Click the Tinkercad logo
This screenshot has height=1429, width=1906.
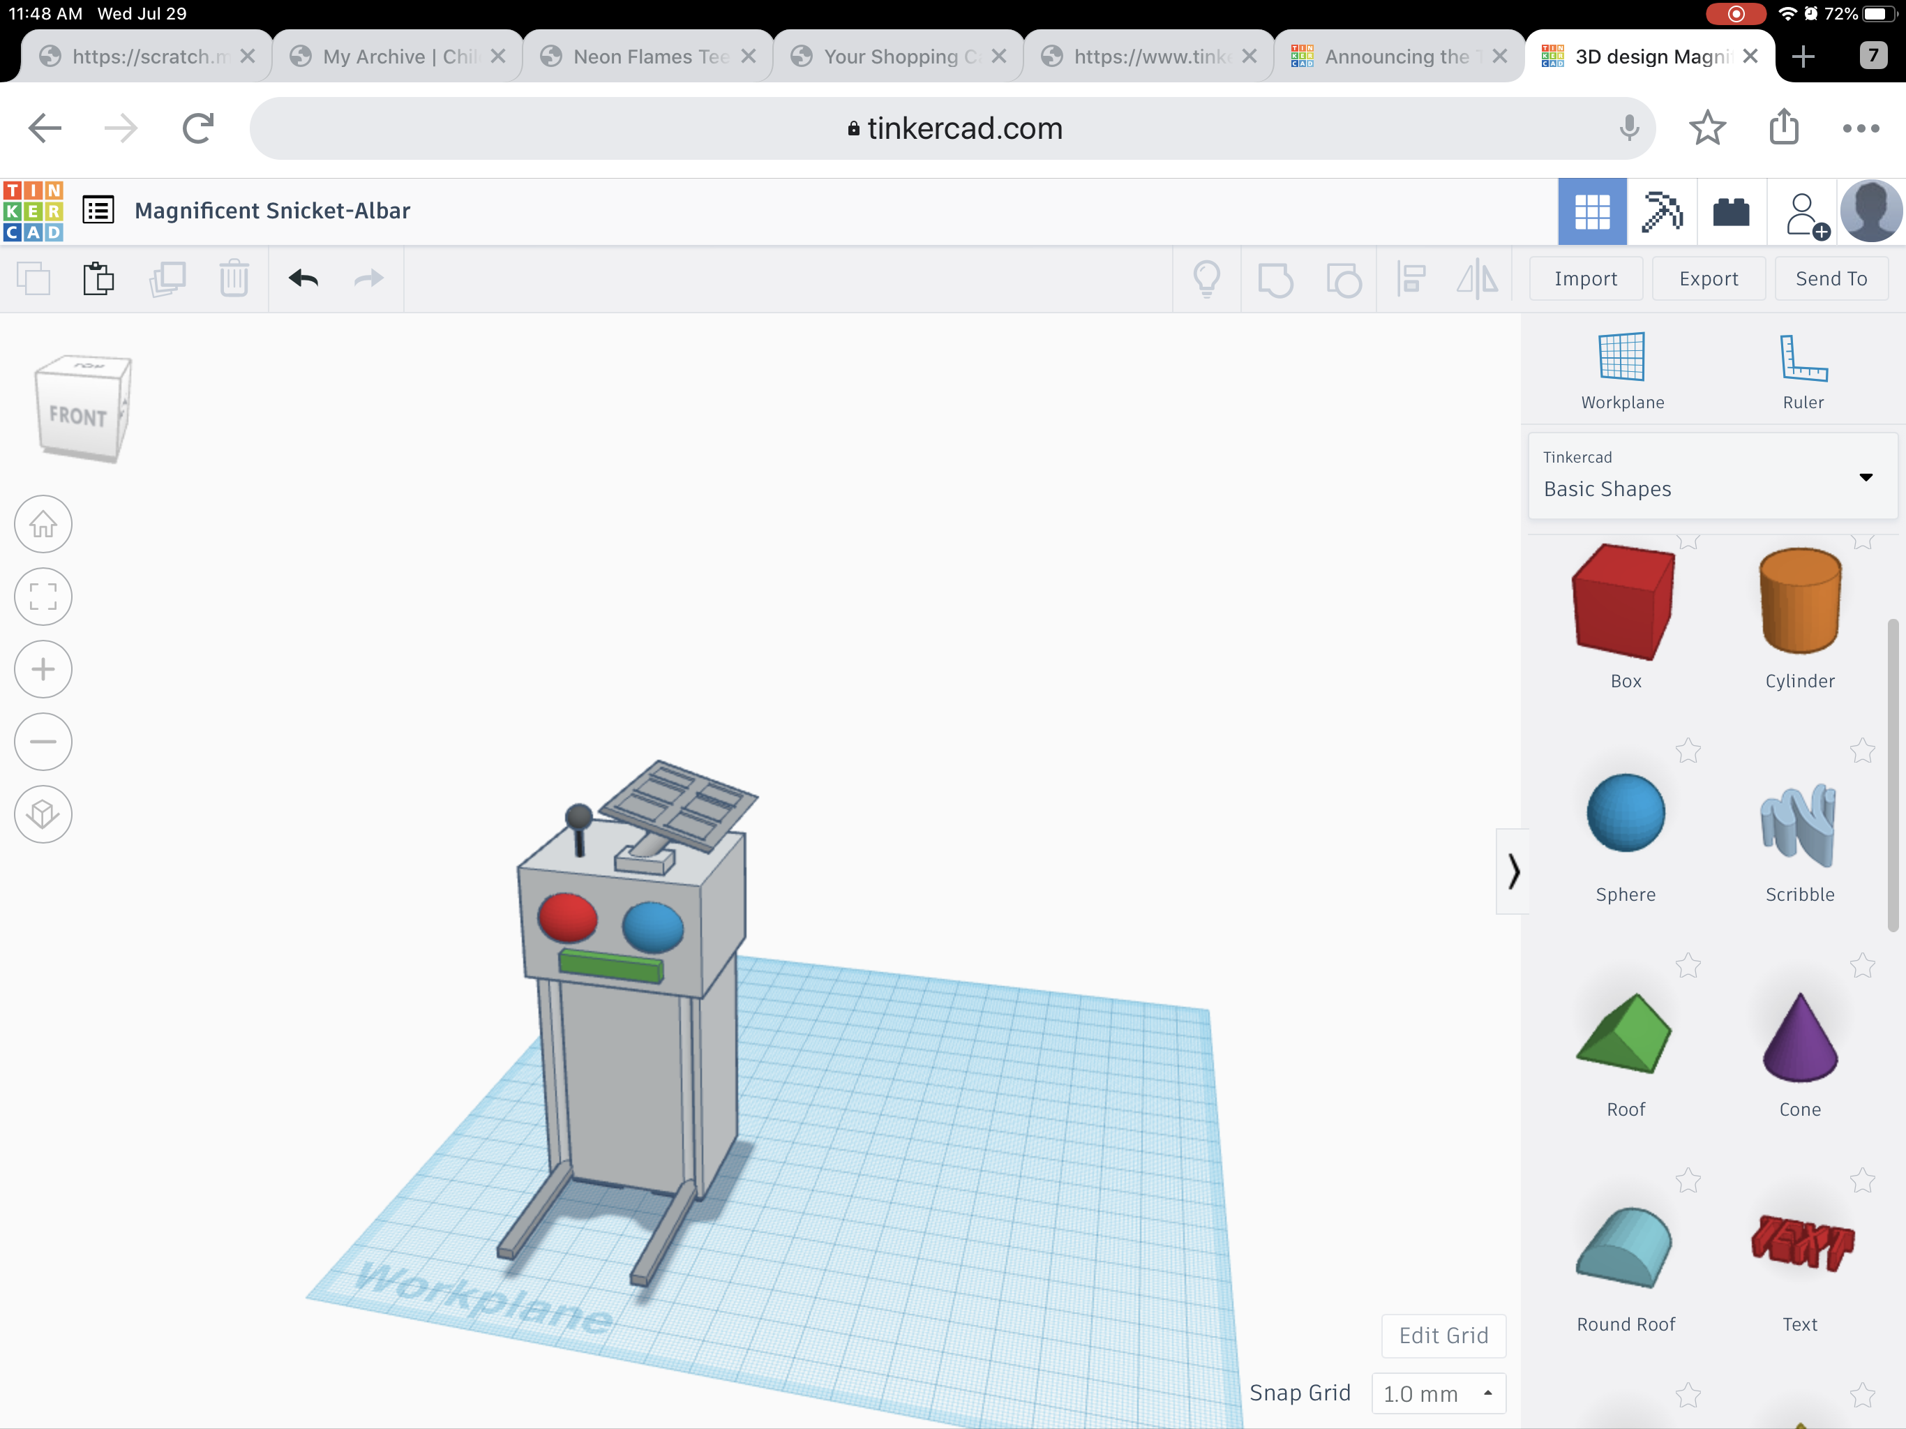[33, 211]
